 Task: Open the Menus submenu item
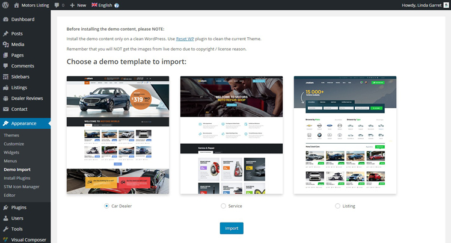pos(10,161)
